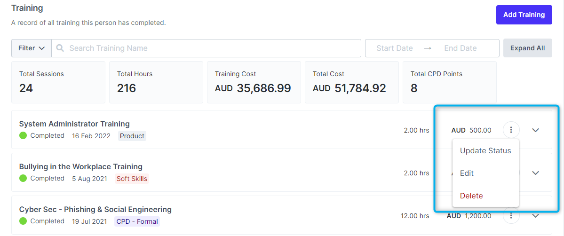Set the End Date field
564x236 pixels.
pos(461,48)
